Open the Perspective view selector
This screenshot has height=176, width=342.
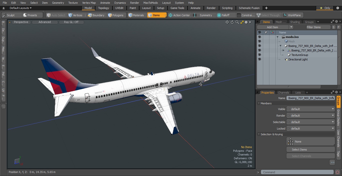(x=21, y=22)
